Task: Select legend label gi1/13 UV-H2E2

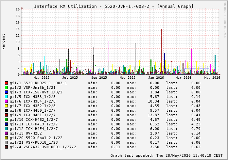Action: [x=26, y=133]
